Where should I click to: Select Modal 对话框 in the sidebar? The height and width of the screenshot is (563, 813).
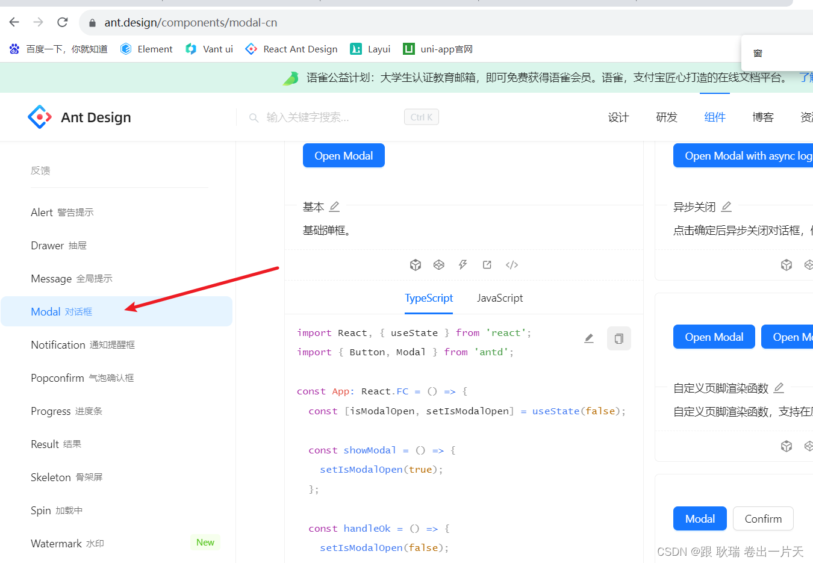(x=117, y=311)
